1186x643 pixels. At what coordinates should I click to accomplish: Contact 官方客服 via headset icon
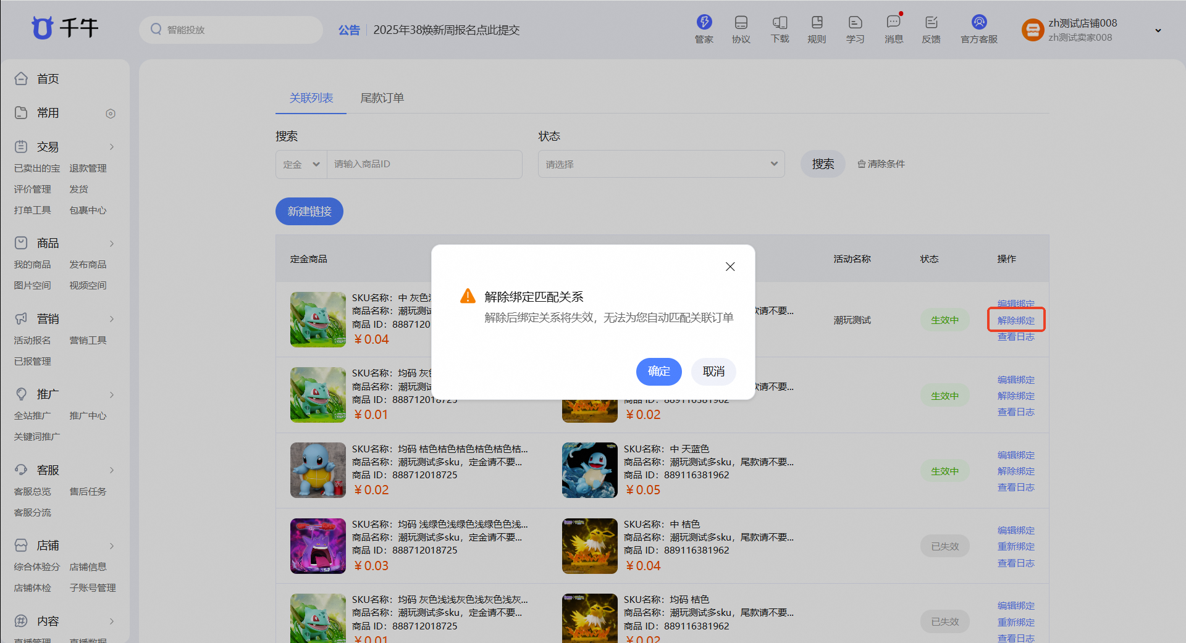coord(979,22)
